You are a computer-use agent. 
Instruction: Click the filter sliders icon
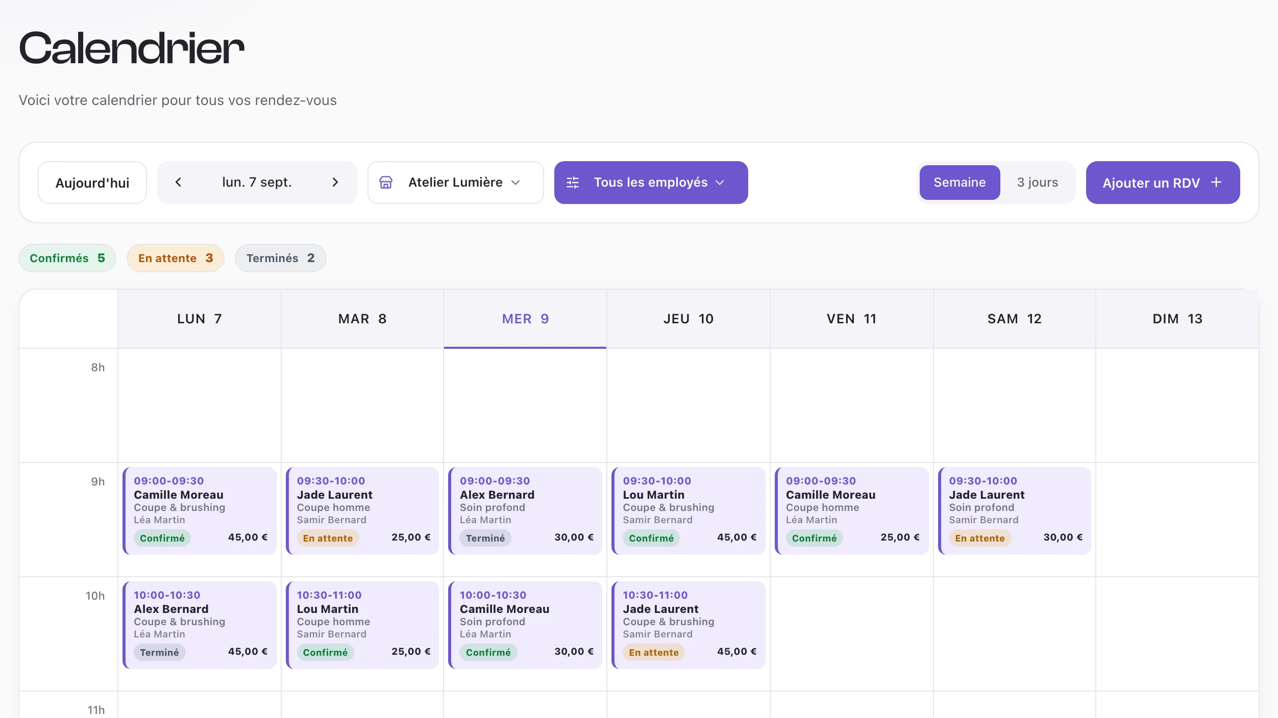[x=573, y=182]
